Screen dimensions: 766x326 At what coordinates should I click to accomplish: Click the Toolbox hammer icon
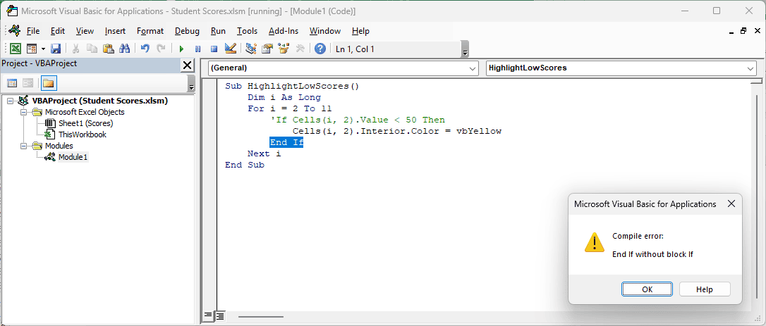[x=300, y=49]
